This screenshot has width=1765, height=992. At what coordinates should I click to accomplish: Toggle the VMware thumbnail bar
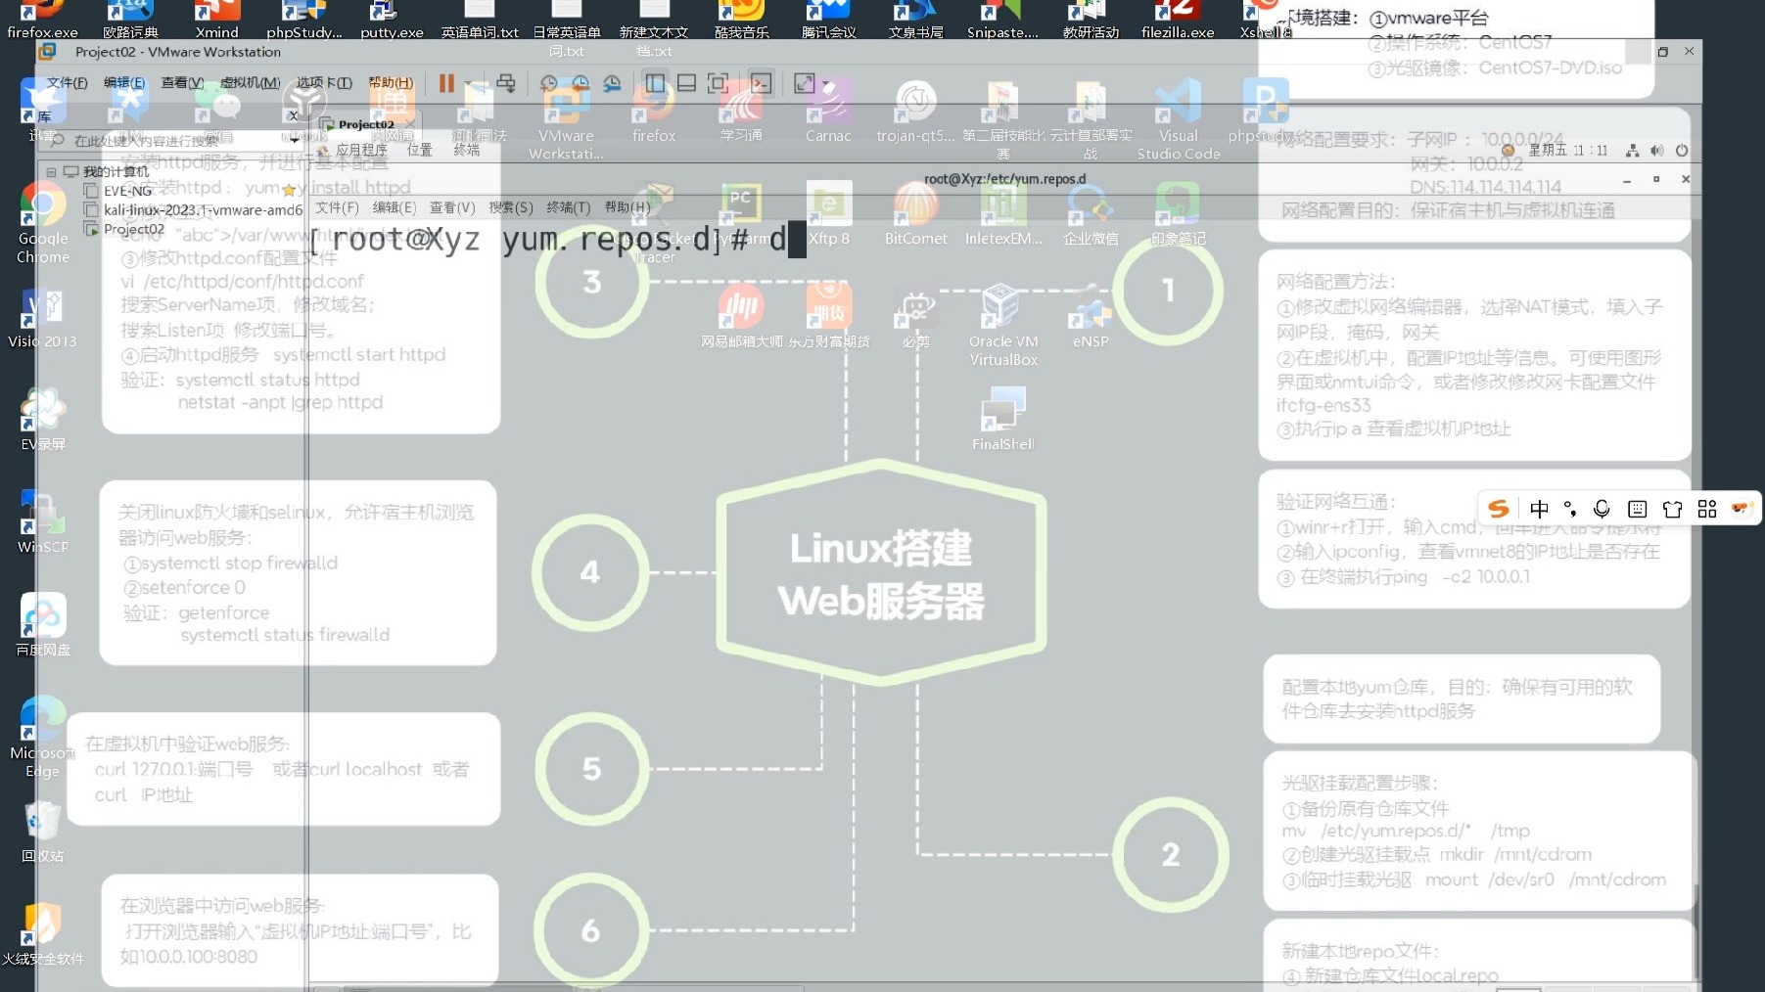(x=687, y=83)
